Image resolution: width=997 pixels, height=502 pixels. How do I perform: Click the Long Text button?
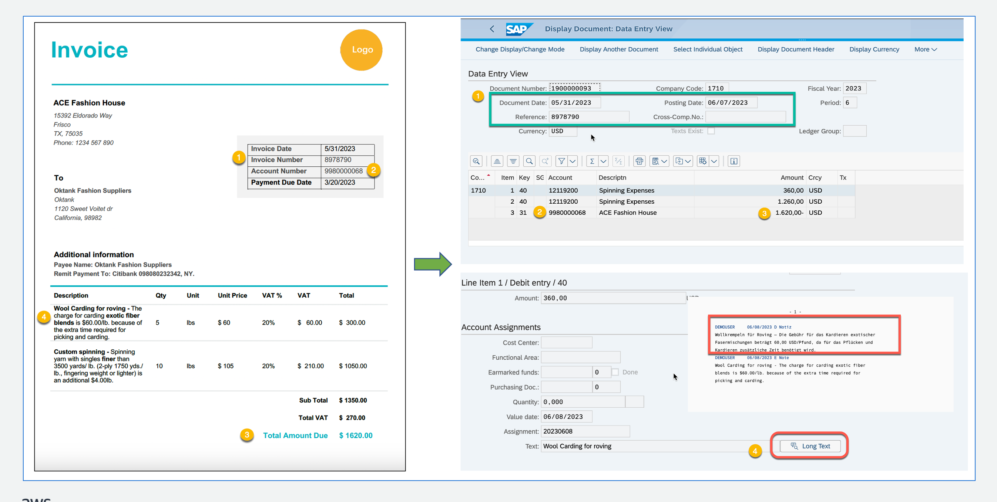[x=810, y=445]
